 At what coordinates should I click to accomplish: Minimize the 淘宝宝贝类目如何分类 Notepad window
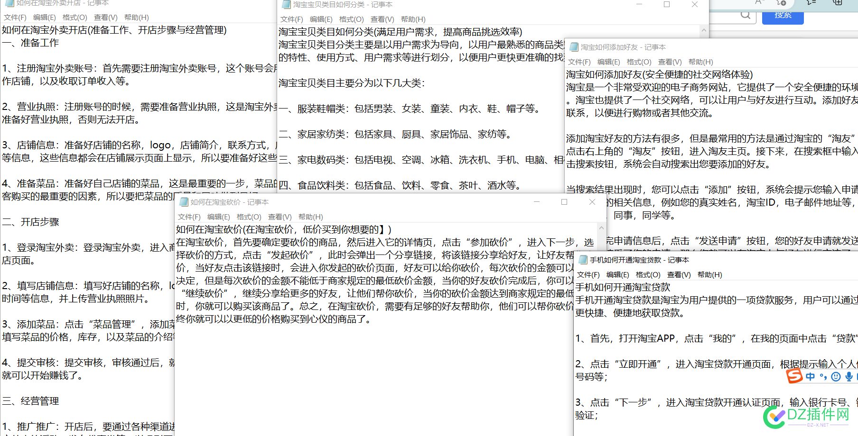tap(639, 5)
